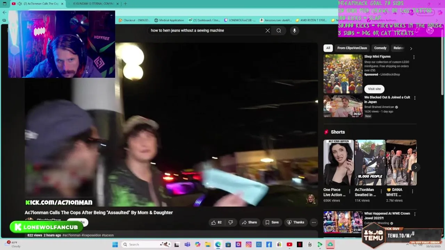Go back with the browser back arrow
The height and width of the screenshot is (250, 445).
click(x=5, y=12)
